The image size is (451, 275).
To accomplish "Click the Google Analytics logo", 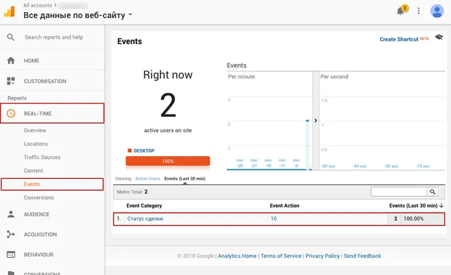I will tap(9, 11).
